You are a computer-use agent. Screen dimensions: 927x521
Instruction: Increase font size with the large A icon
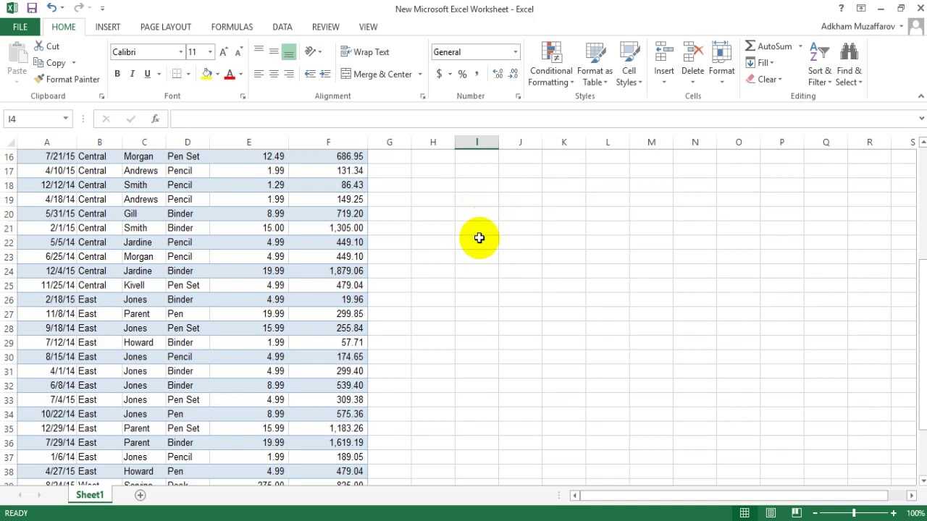224,52
